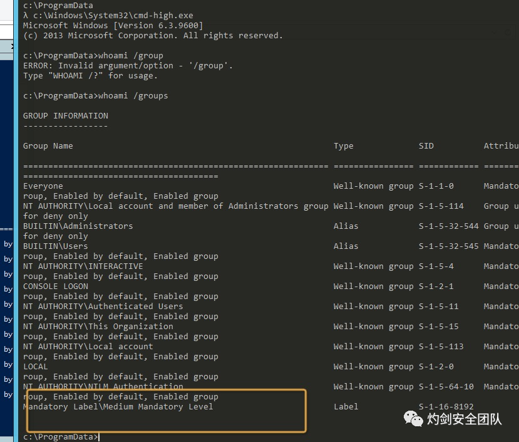Screen dimensions: 519x442
Task: Click the '(c) 2013 Microsoft Corporation' copyright line
Action: (153, 36)
